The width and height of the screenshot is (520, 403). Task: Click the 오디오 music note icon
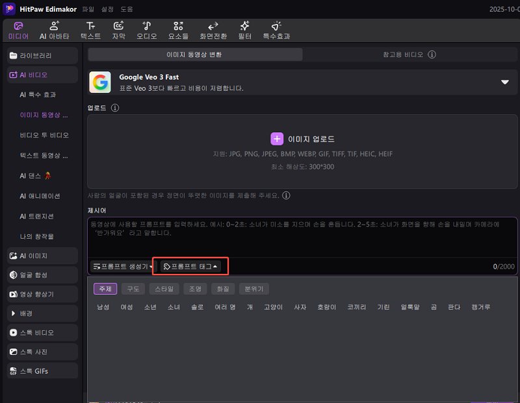click(146, 26)
